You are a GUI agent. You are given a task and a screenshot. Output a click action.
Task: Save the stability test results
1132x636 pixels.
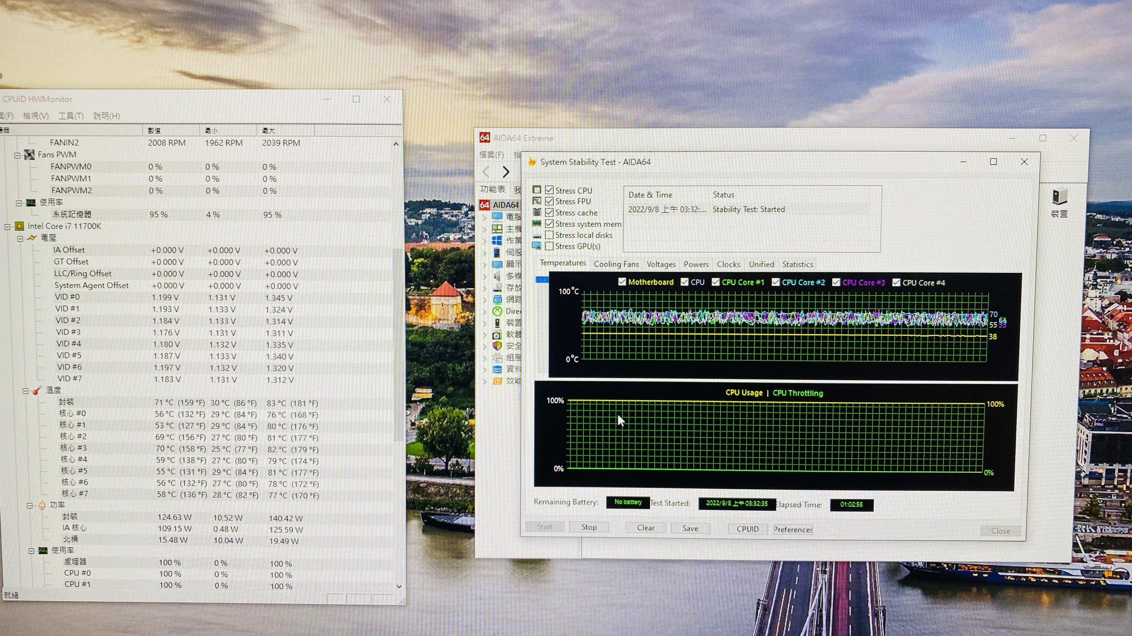point(690,528)
